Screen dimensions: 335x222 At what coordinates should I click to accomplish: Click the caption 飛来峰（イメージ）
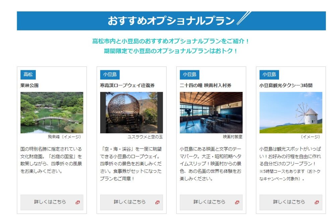click(65, 137)
